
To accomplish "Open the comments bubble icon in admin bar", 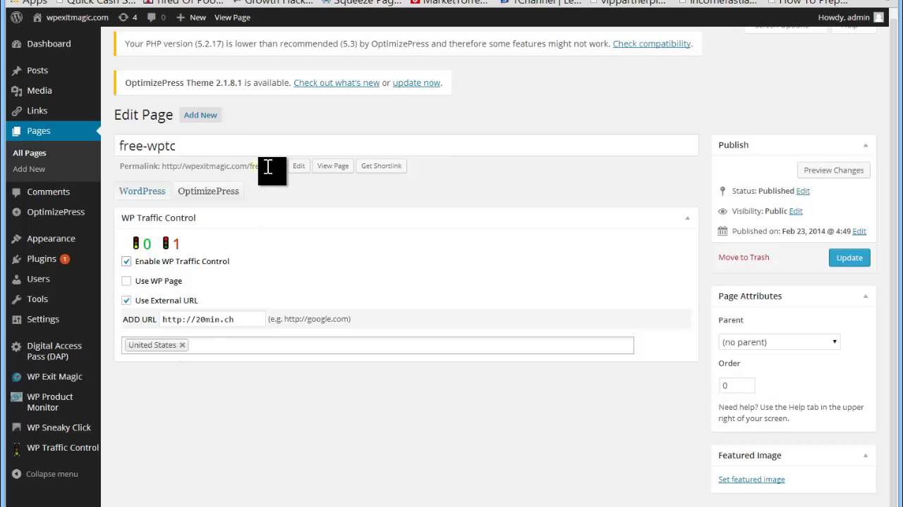I will (x=152, y=17).
